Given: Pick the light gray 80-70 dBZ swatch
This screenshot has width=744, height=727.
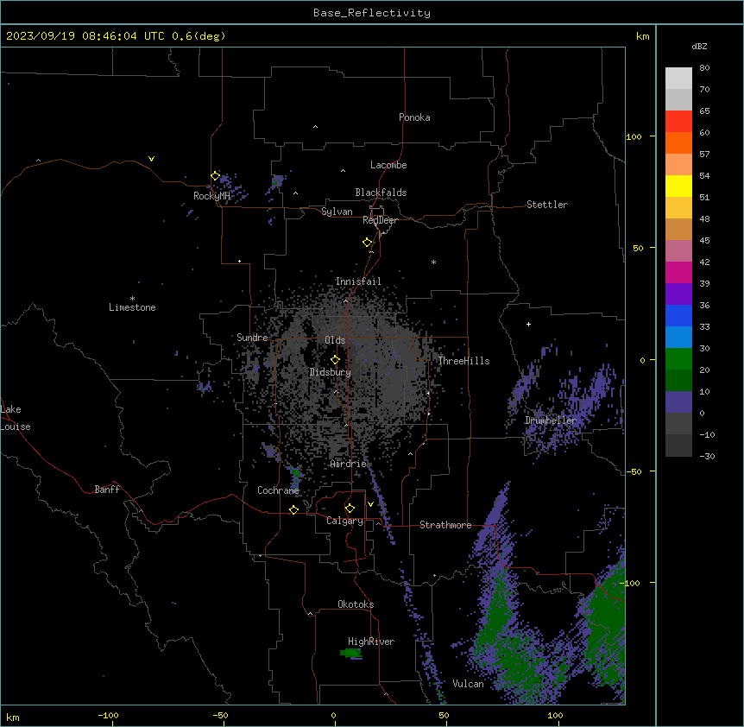Looking at the screenshot, I should 678,78.
